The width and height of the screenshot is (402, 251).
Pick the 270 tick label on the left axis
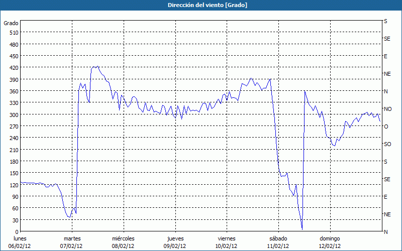pos(14,127)
